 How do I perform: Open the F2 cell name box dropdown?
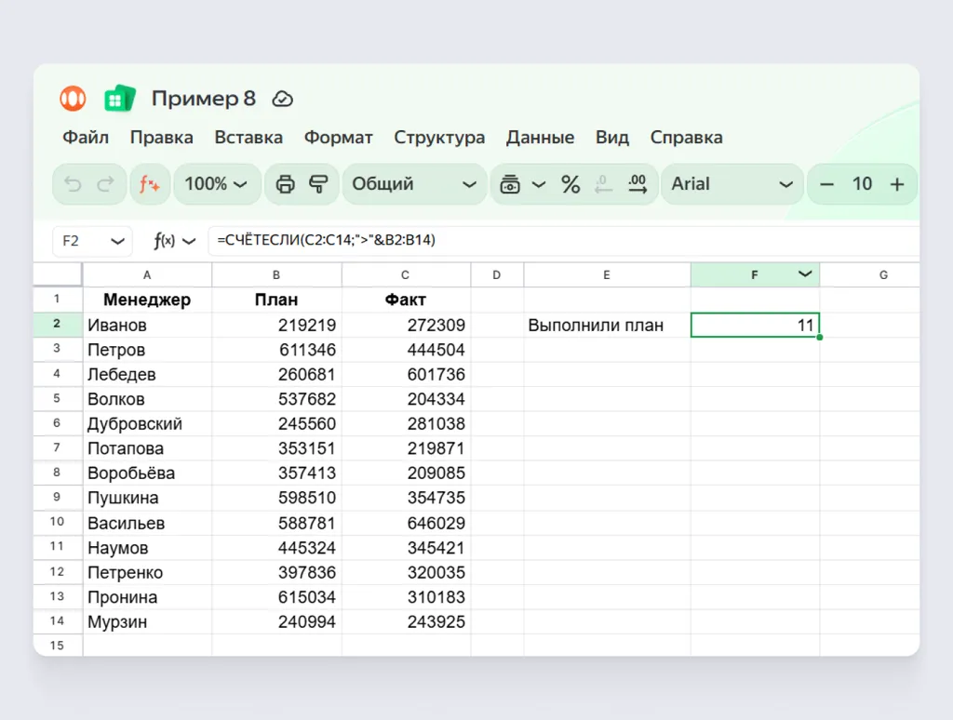pyautogui.click(x=117, y=241)
